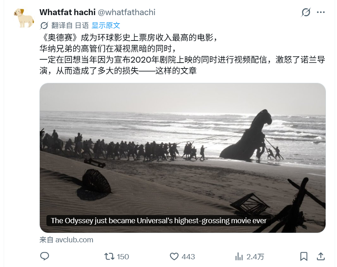Viewport: 337px width, 267px height.
Task: Open the reply comment icon
Action: [x=45, y=256]
